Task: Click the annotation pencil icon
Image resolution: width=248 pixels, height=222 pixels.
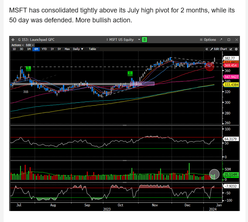Action: pos(231,49)
